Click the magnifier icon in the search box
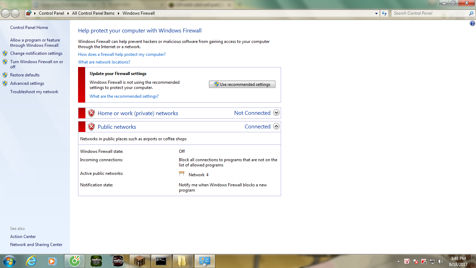This screenshot has width=476, height=268. [471, 13]
